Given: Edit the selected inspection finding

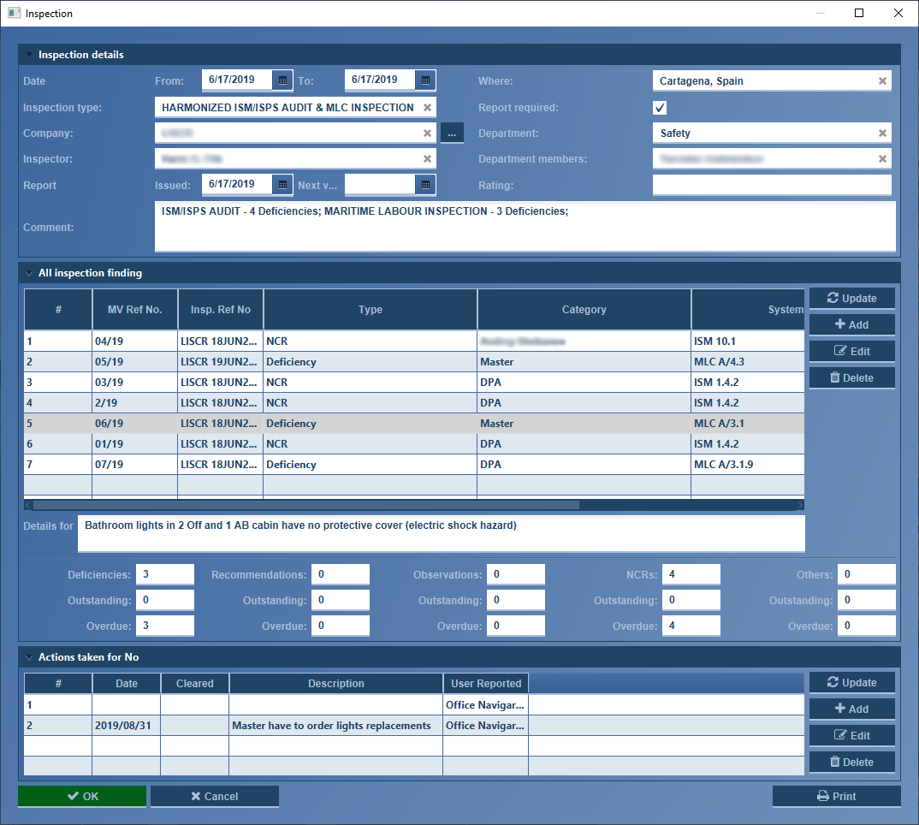Looking at the screenshot, I should tap(851, 351).
